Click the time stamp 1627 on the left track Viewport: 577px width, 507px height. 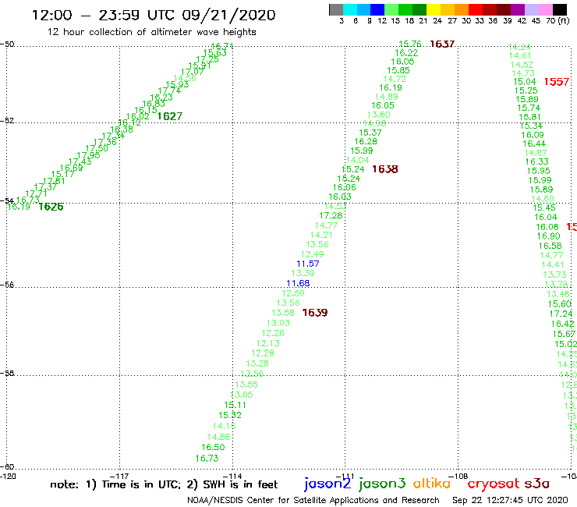(170, 116)
